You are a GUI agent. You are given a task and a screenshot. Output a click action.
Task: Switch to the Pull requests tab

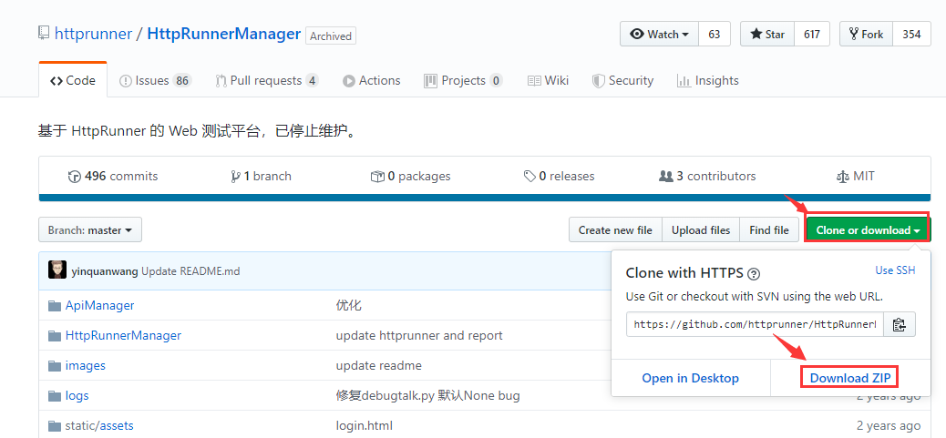(267, 81)
